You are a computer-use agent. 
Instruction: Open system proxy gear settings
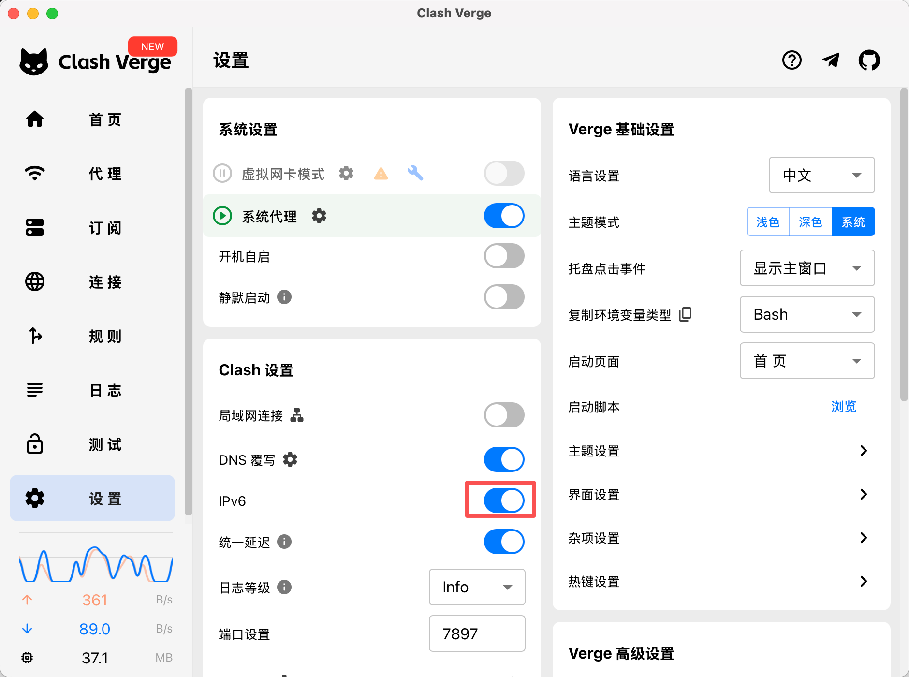coord(319,216)
